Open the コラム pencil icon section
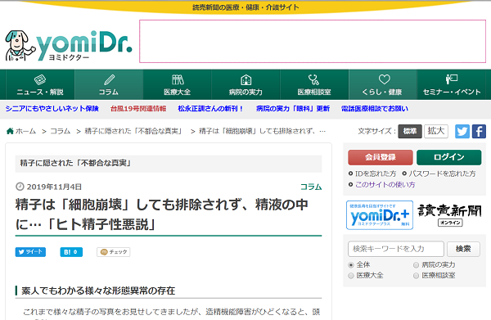 (x=109, y=79)
